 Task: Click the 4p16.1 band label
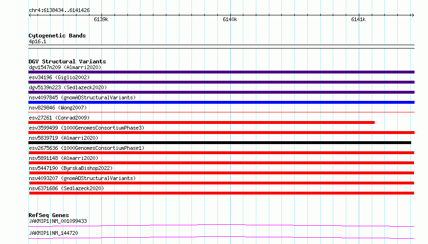38,41
